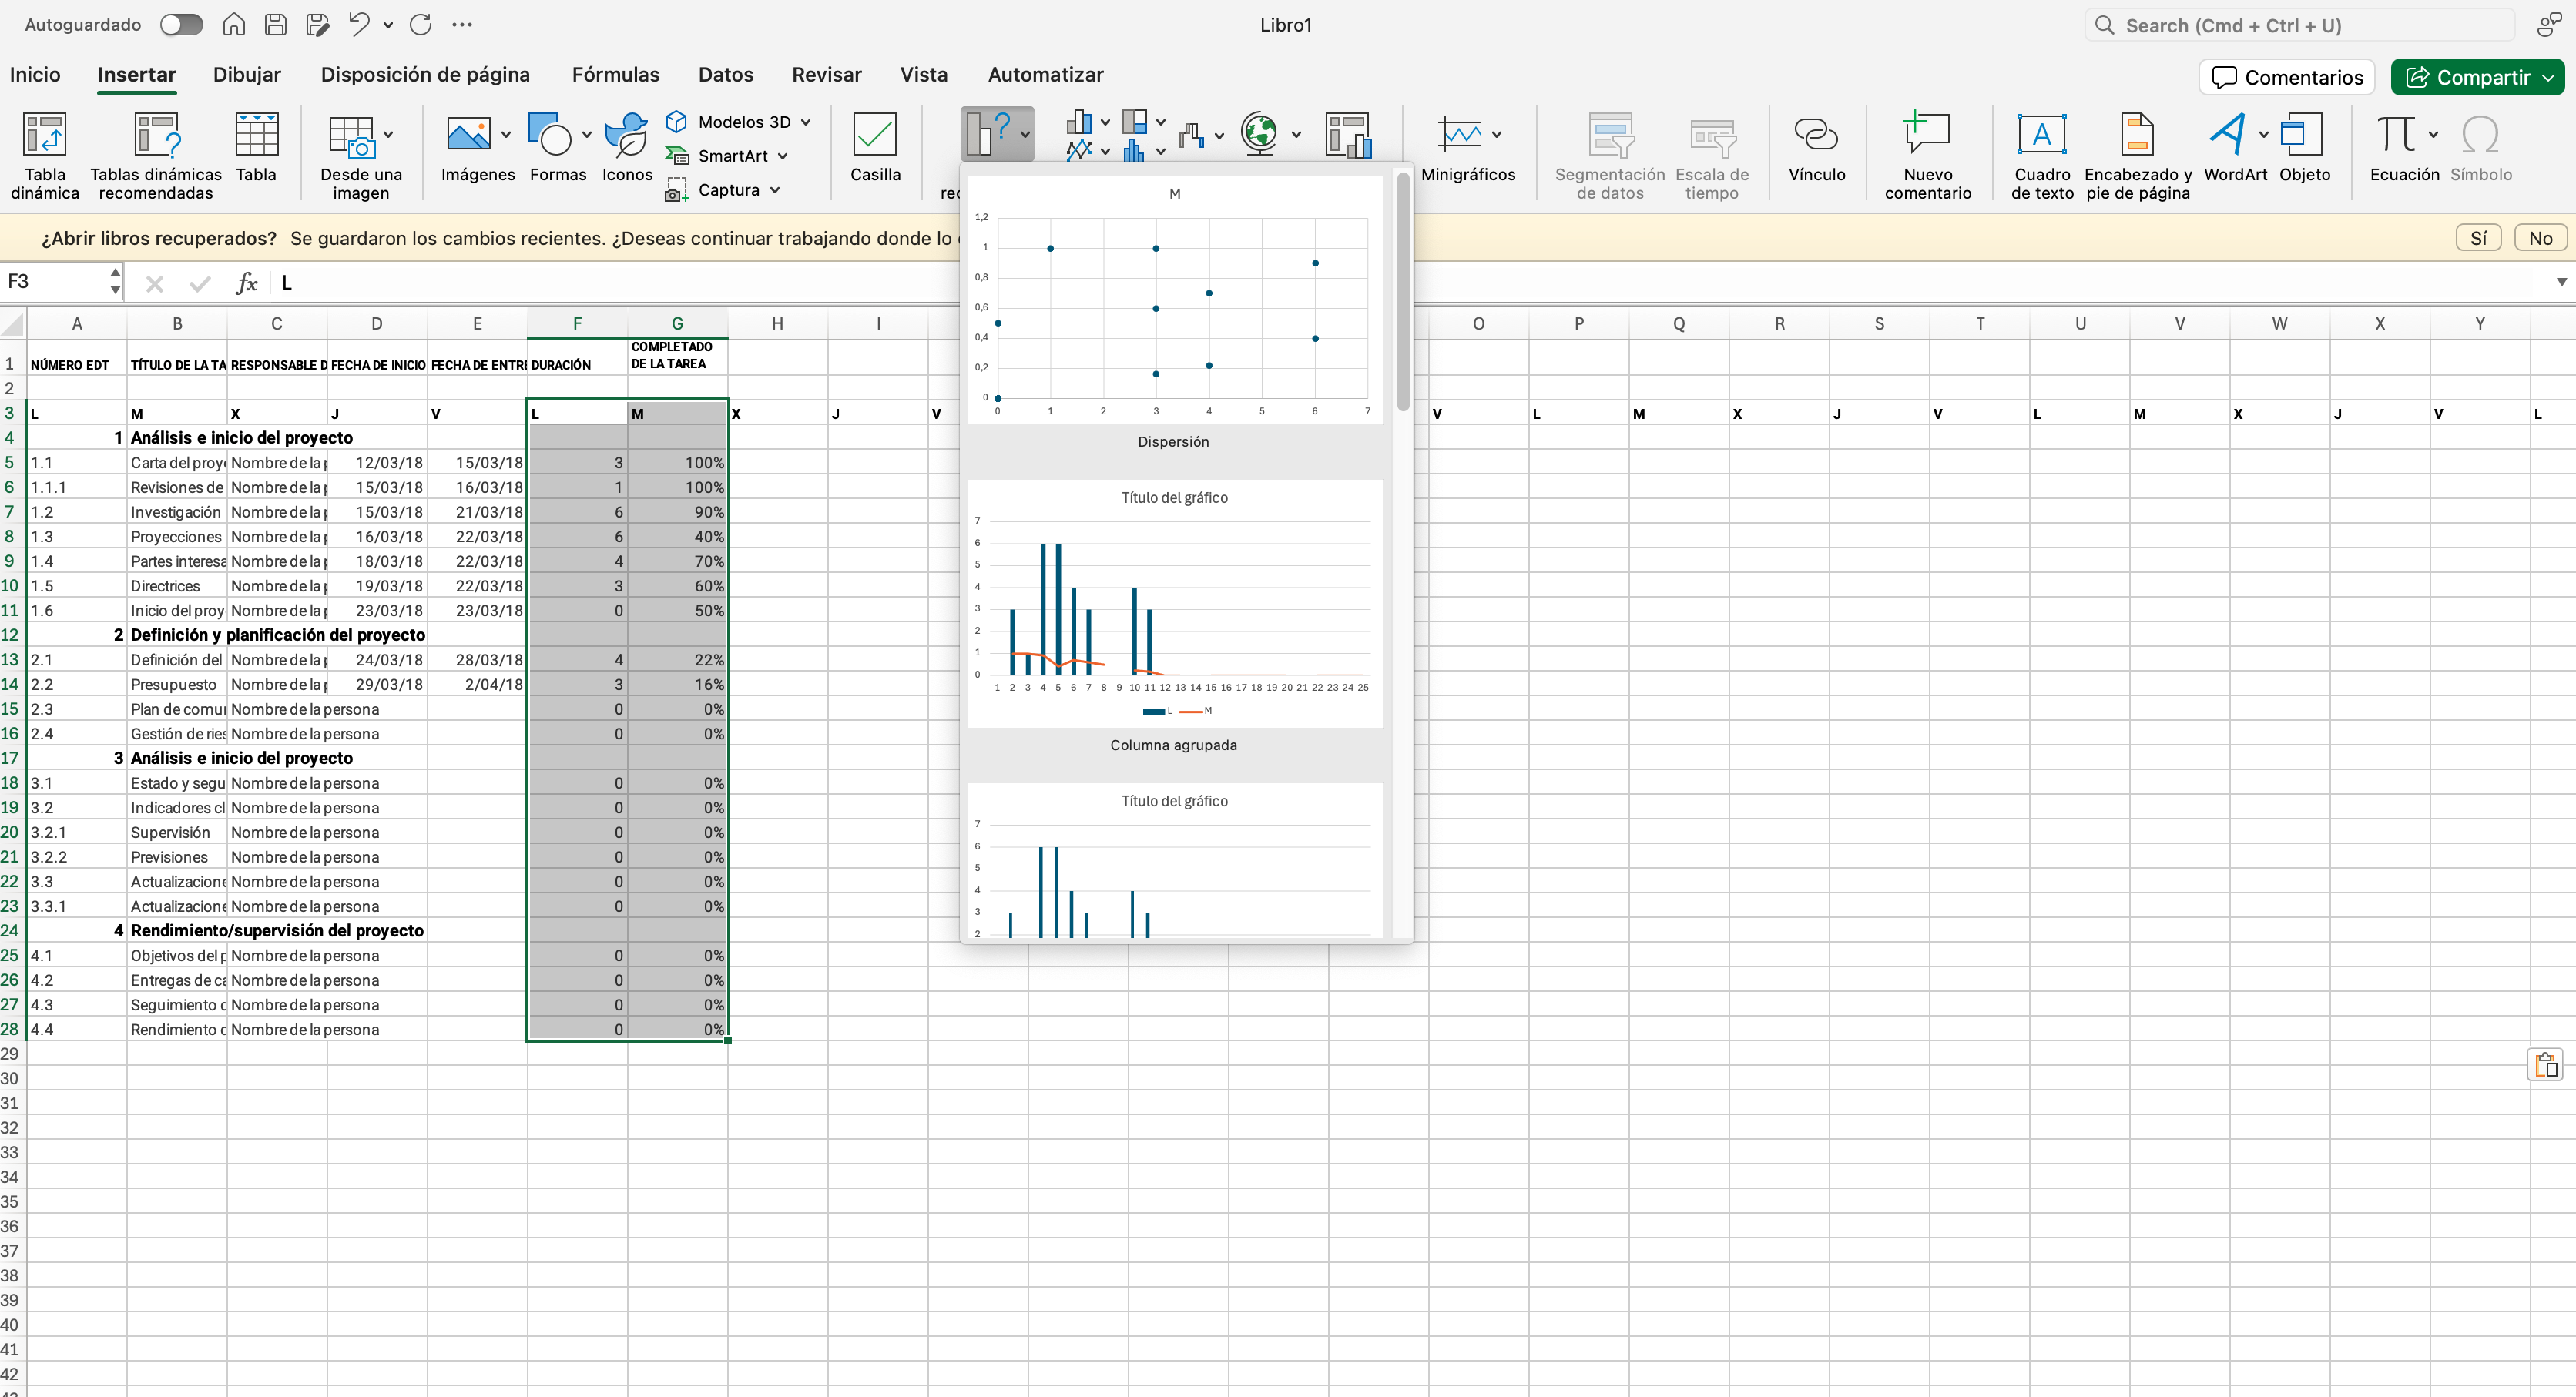Switch to the Fórmulas tab
2576x1397 pixels.
click(615, 75)
